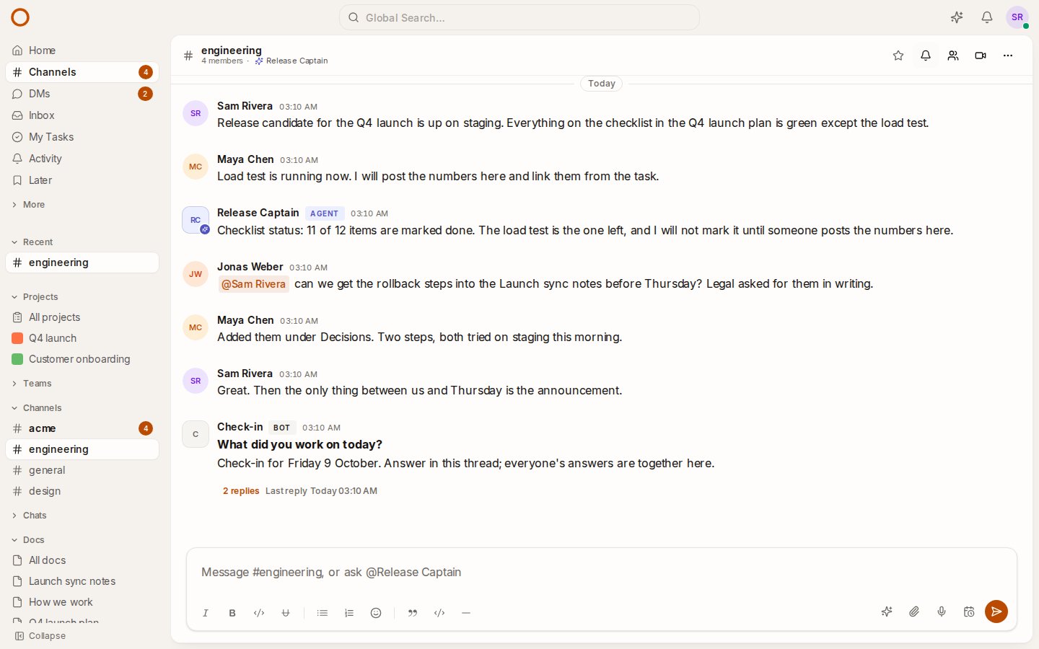Viewport: 1039px width, 649px height.
Task: Start a video call in engineering
Action: (981, 56)
